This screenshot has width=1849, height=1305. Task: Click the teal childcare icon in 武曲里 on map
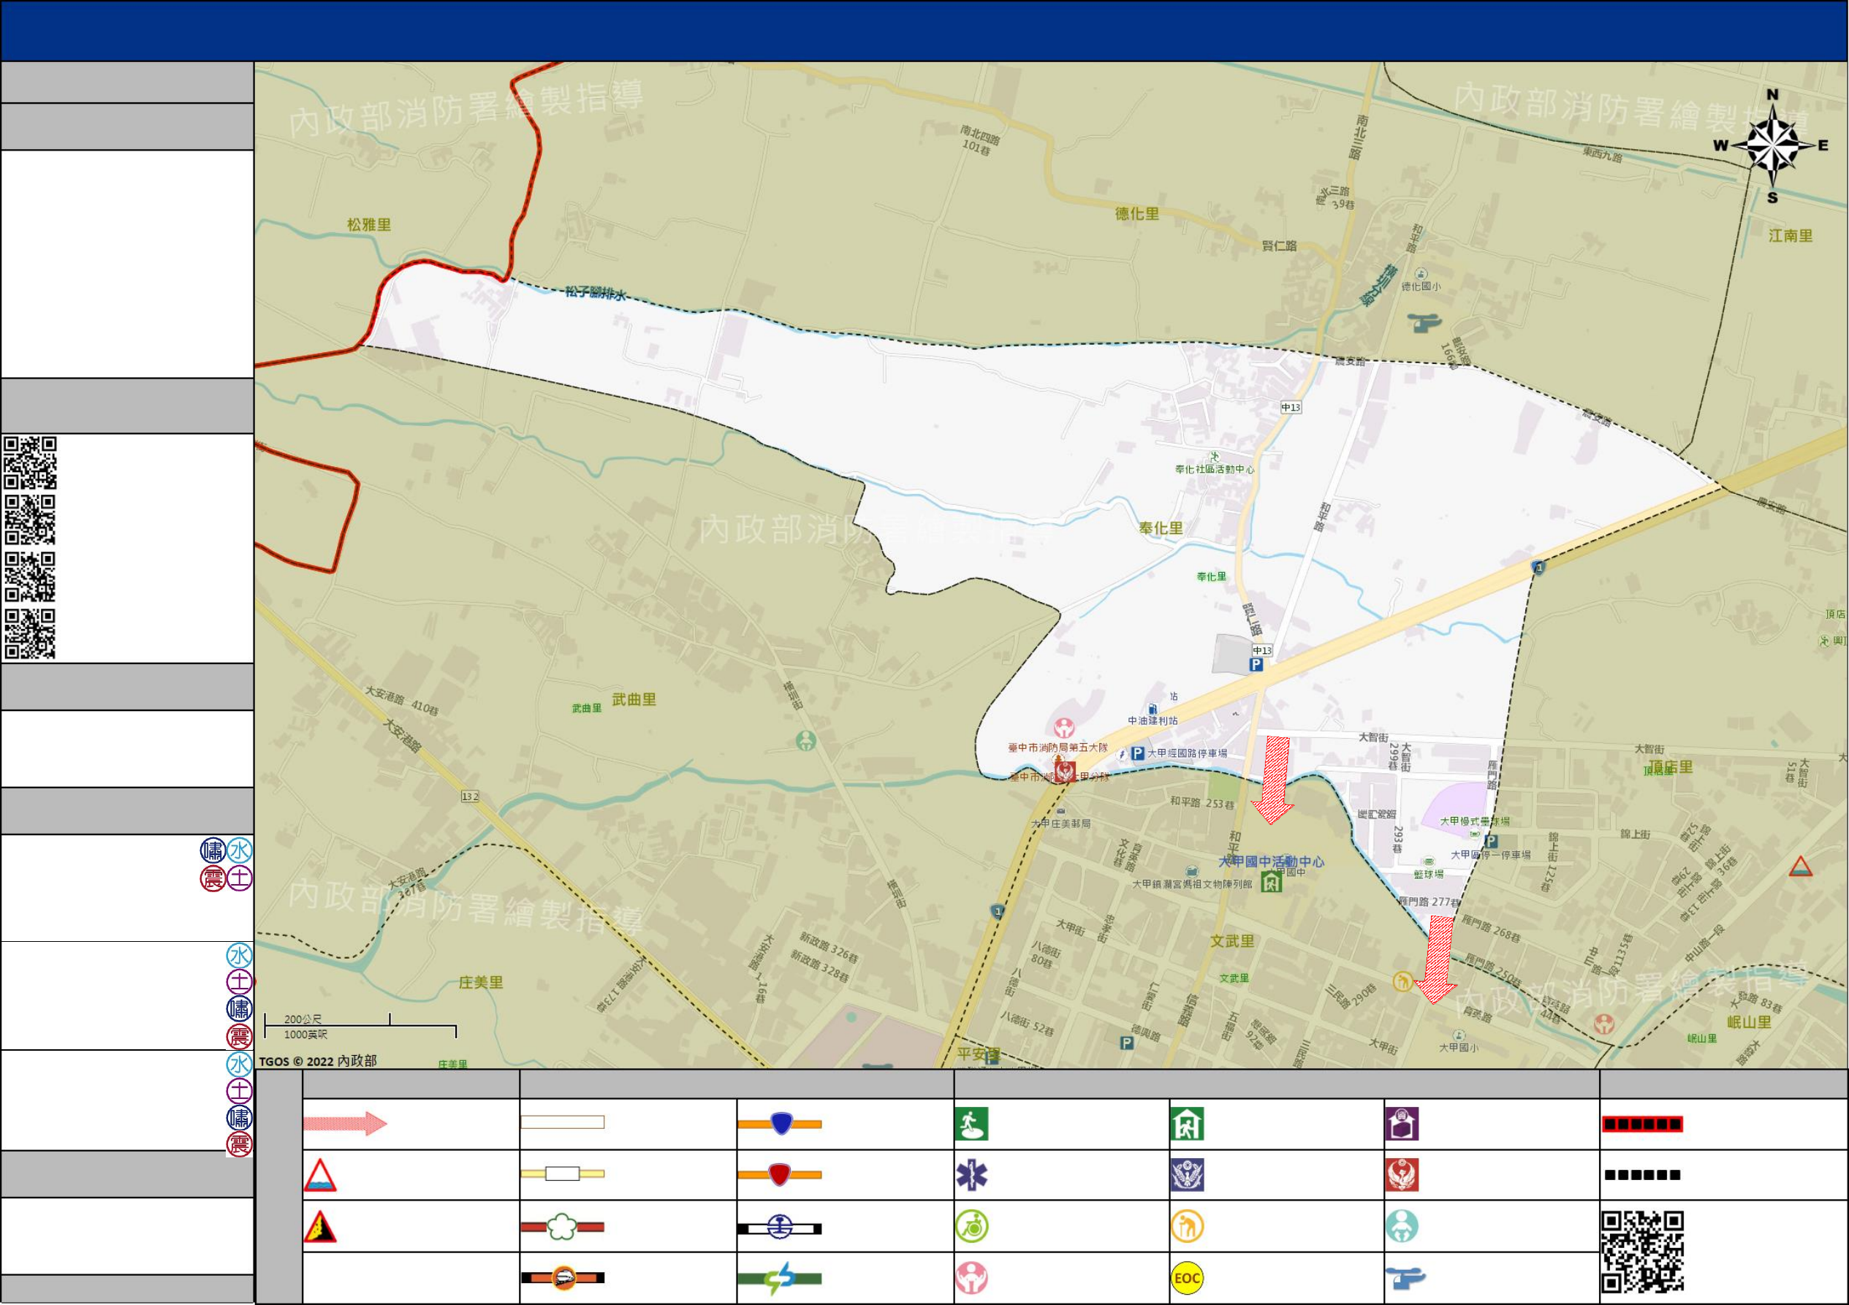(806, 741)
